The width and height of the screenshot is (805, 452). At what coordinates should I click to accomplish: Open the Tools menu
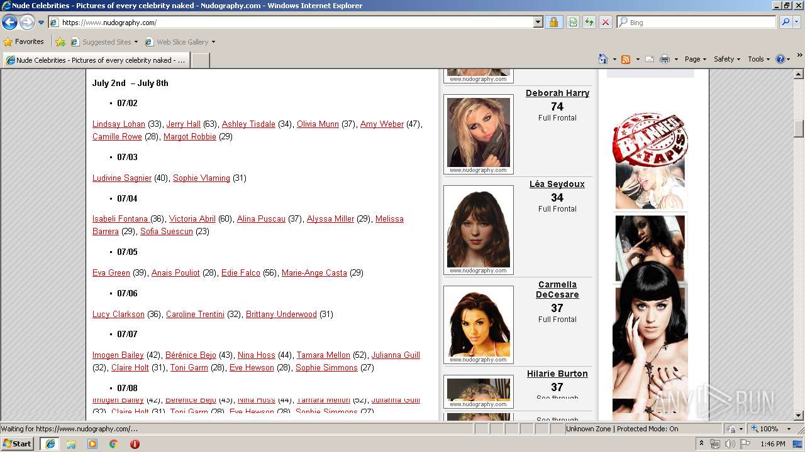coord(758,59)
